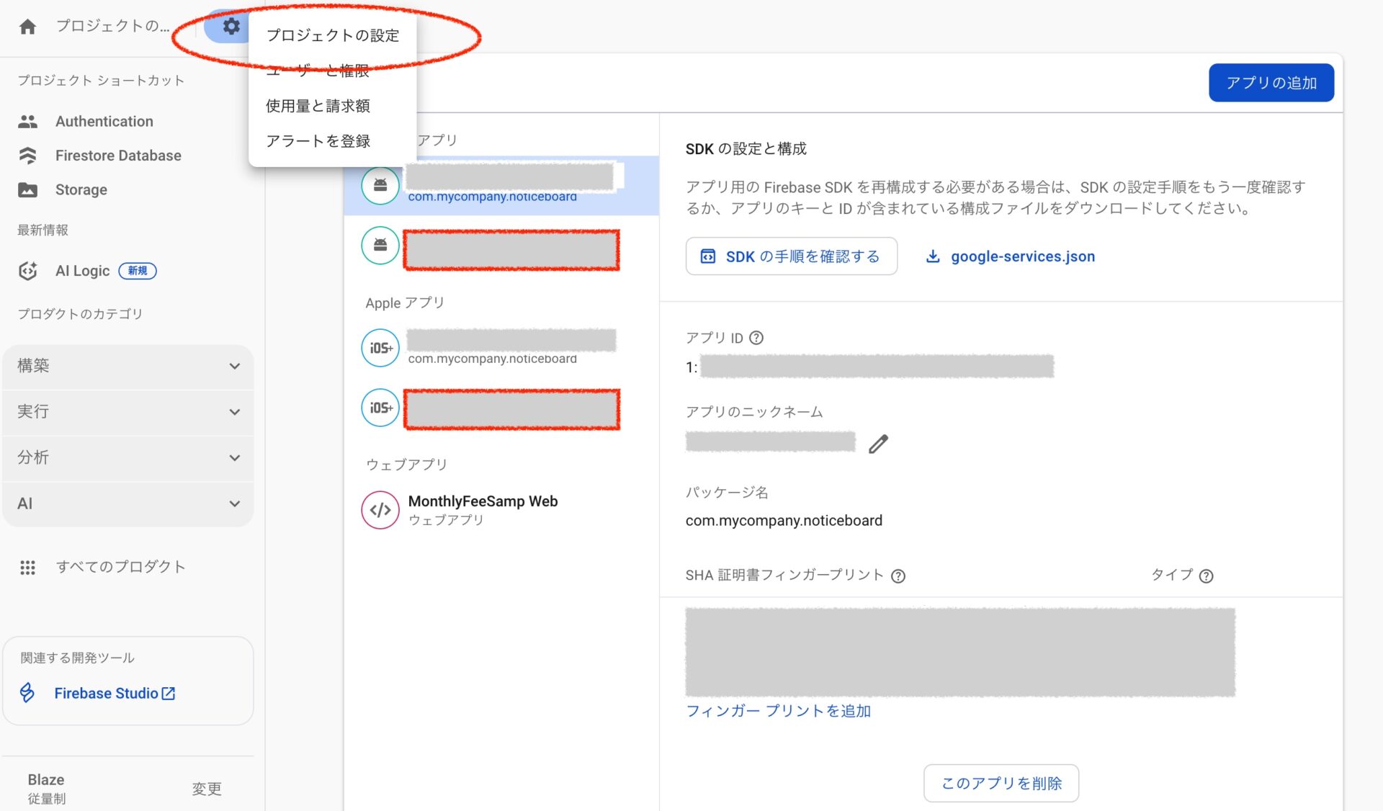Click the Storage image icon
The width and height of the screenshot is (1383, 811).
coord(27,190)
